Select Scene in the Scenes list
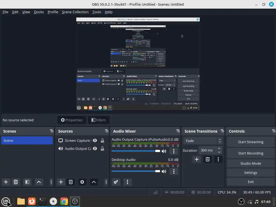 pyautogui.click(x=27, y=140)
